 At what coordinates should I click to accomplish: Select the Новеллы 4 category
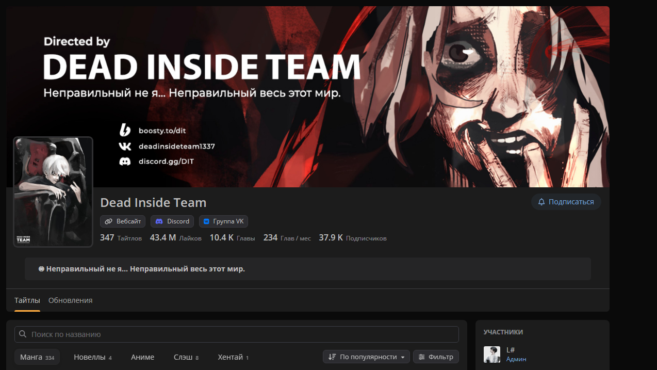93,357
